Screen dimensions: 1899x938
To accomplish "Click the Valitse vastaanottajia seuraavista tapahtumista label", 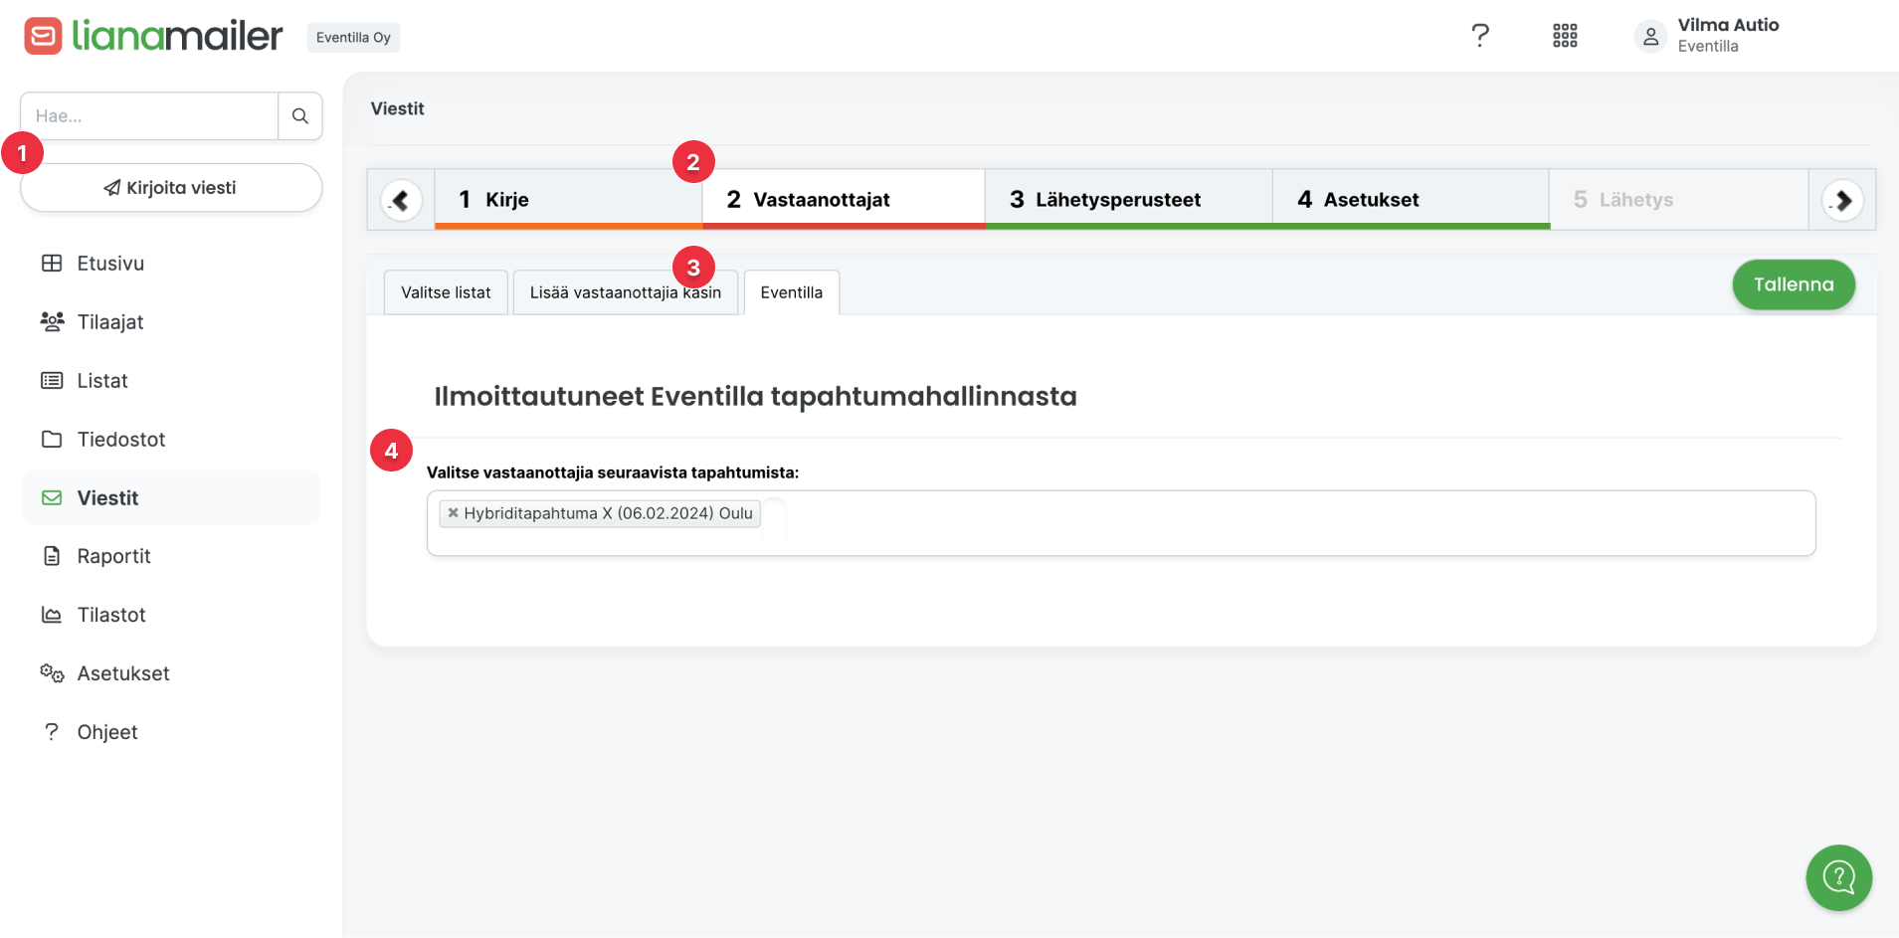I will tap(613, 472).
